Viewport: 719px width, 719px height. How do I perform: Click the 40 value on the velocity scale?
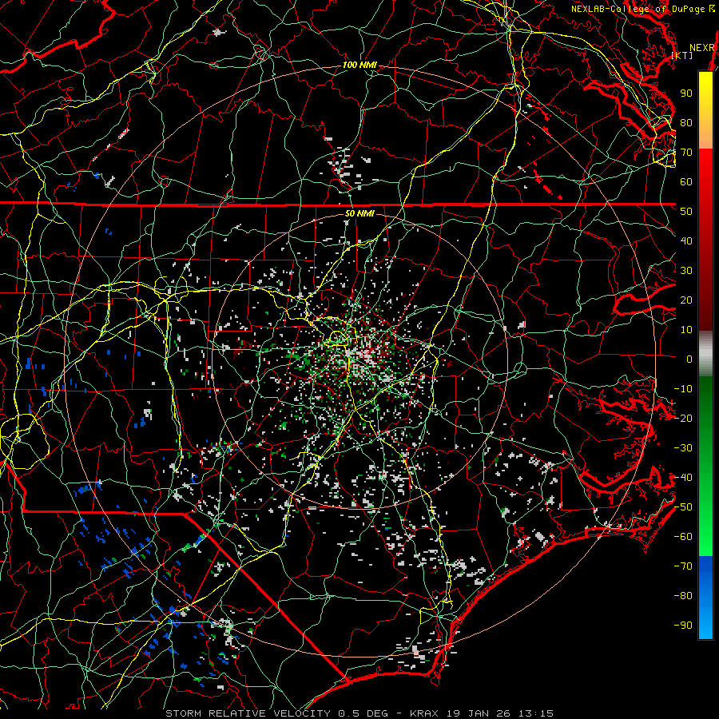(686, 240)
